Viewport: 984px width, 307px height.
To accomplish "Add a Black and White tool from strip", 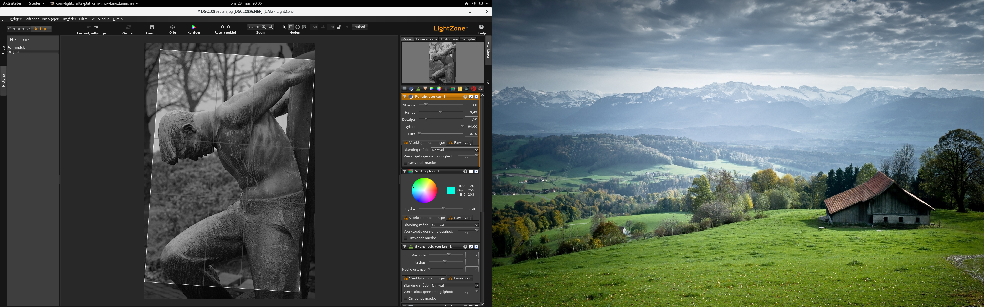I will [x=453, y=89].
